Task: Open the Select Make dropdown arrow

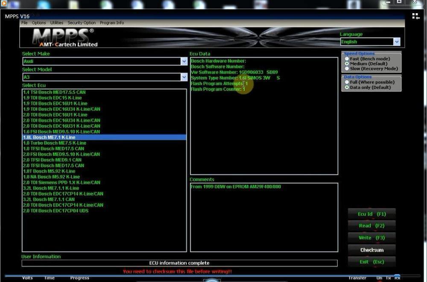Action: coord(184,61)
